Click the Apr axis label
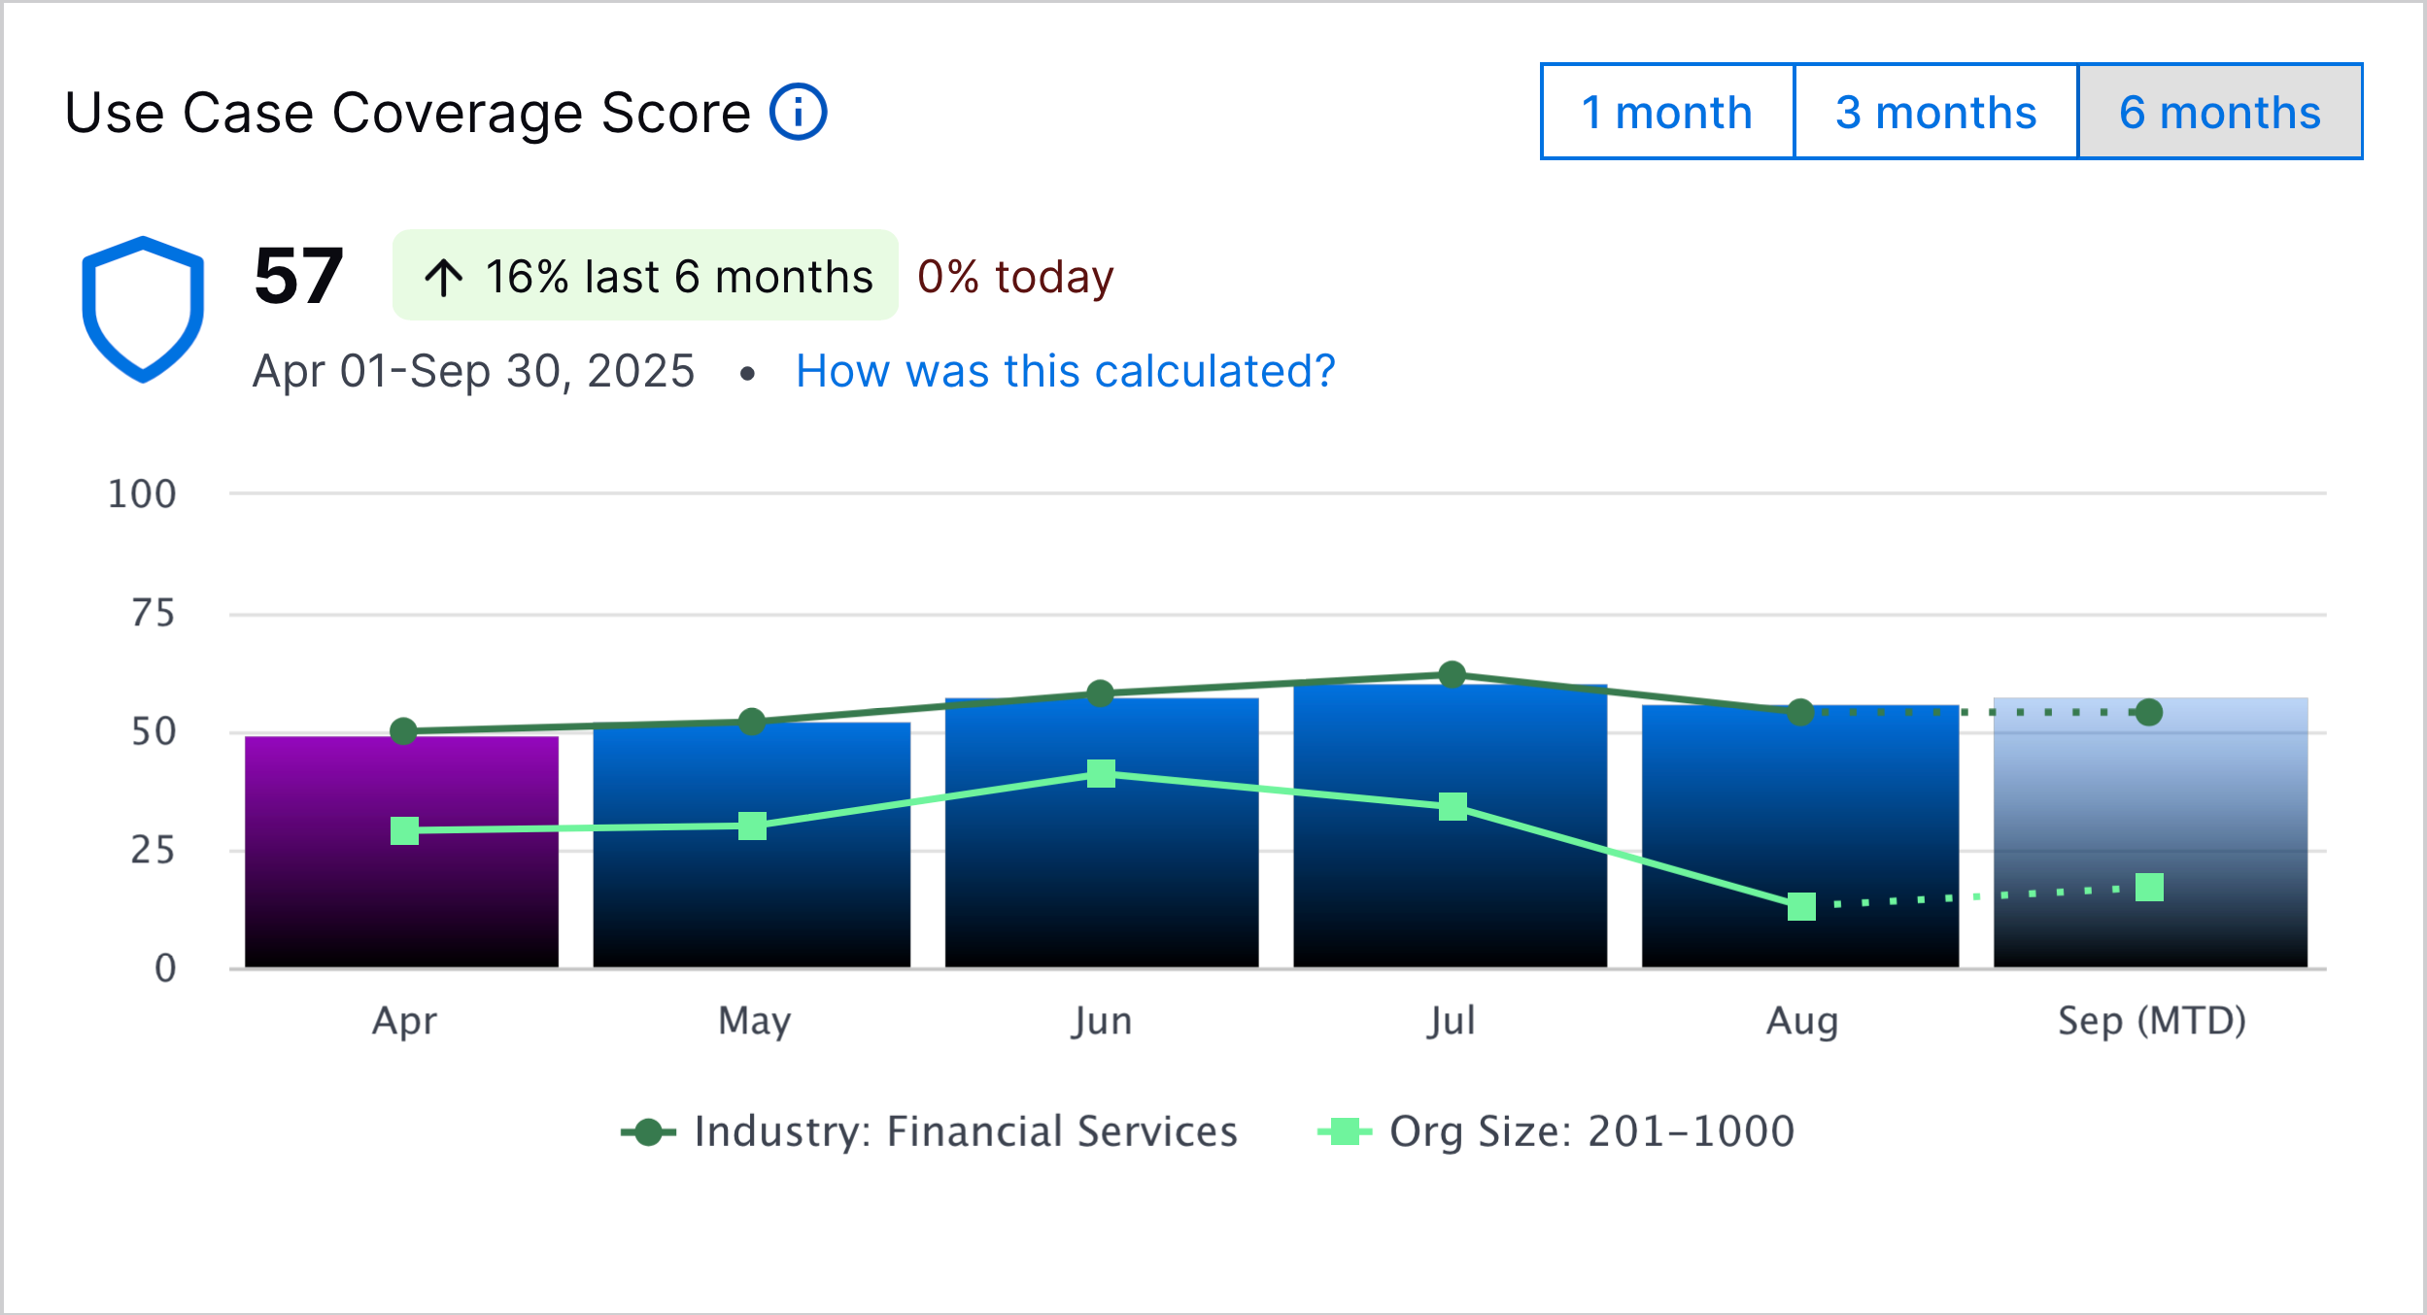The width and height of the screenshot is (2427, 1315). pyautogui.click(x=404, y=1023)
